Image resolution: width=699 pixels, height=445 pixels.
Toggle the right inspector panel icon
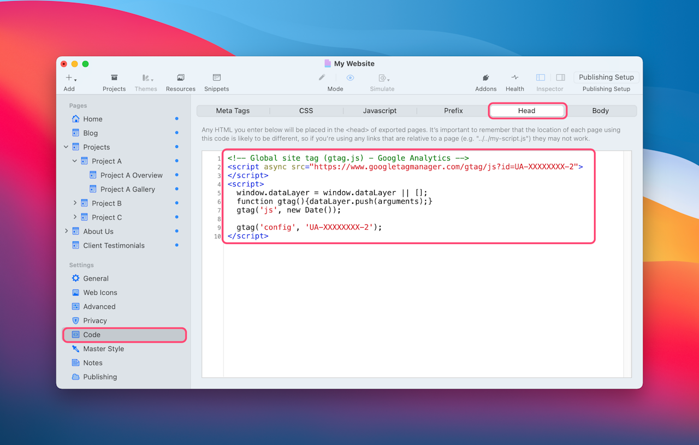point(560,78)
